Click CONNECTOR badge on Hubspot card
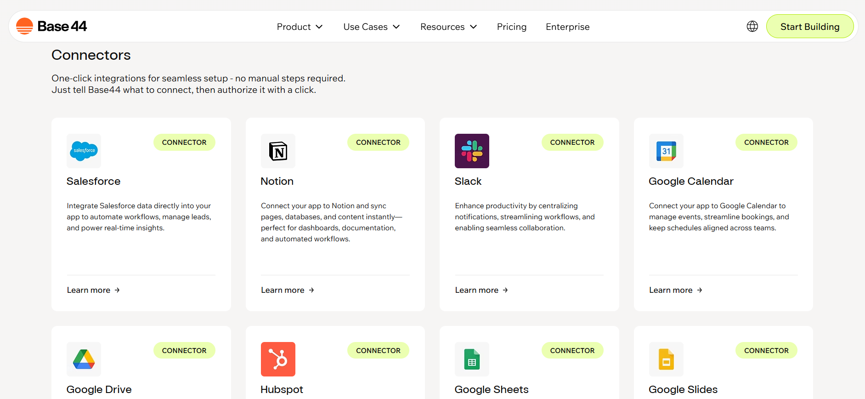 click(378, 351)
